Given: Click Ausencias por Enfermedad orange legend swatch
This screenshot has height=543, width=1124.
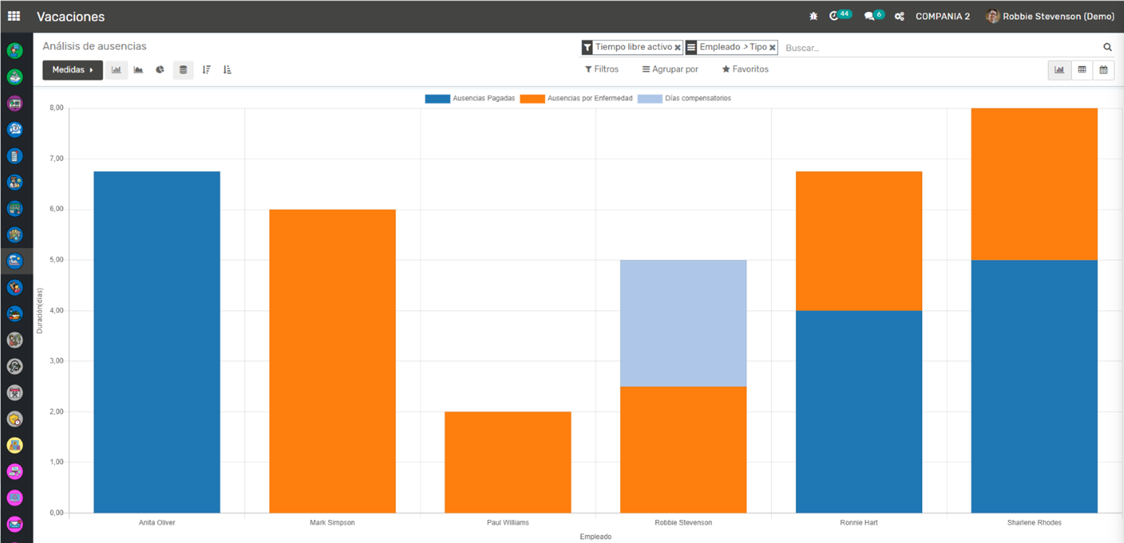Looking at the screenshot, I should tap(532, 98).
